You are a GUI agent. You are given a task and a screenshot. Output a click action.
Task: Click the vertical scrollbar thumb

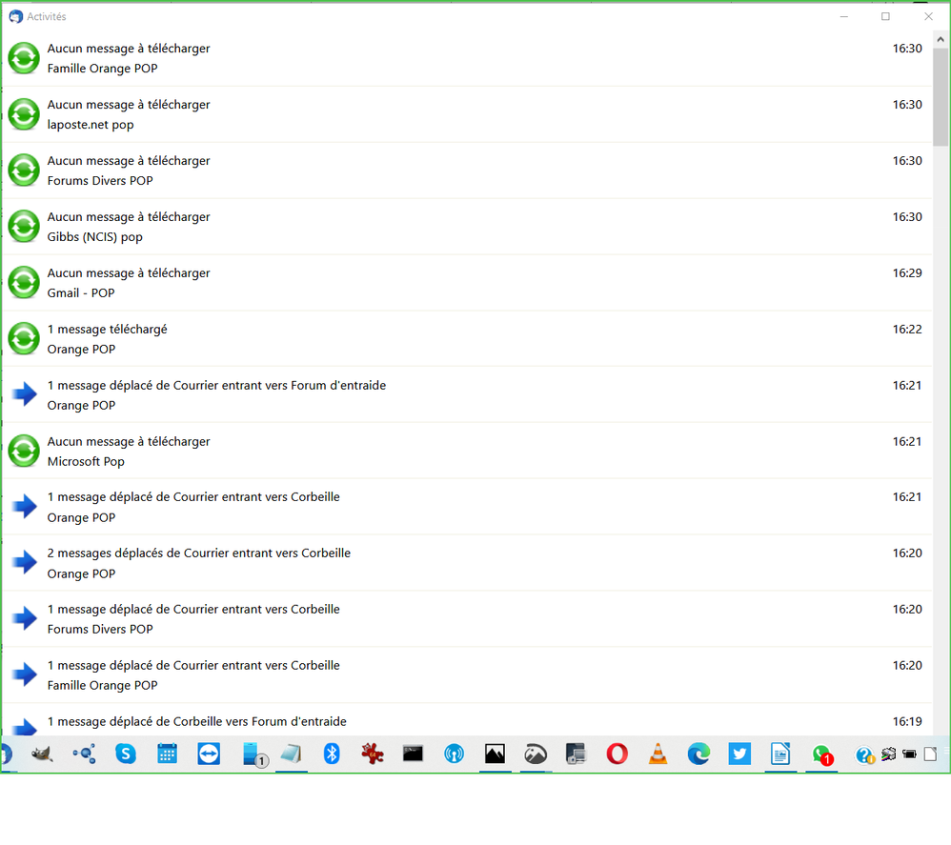pyautogui.click(x=941, y=97)
